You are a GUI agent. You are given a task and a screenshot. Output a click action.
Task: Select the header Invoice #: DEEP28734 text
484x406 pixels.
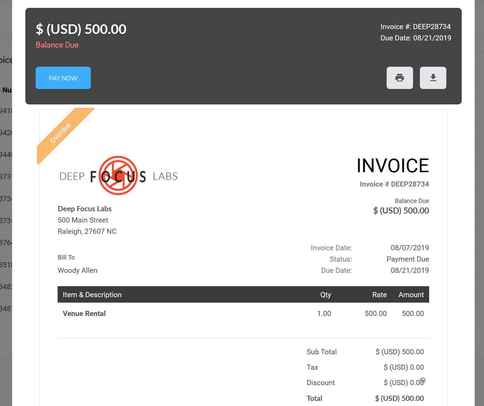(x=415, y=27)
